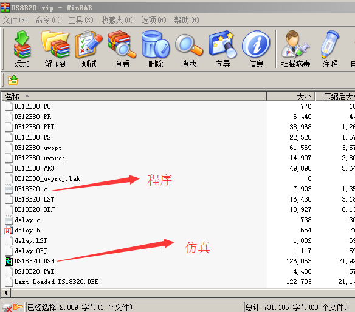Select file DB12B80_uvproj.bak
Screen dimensions: 355x312
click(x=47, y=178)
